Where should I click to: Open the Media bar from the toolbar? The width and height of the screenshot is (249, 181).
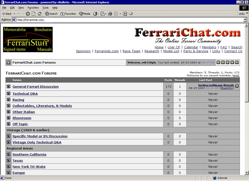click(x=85, y=14)
